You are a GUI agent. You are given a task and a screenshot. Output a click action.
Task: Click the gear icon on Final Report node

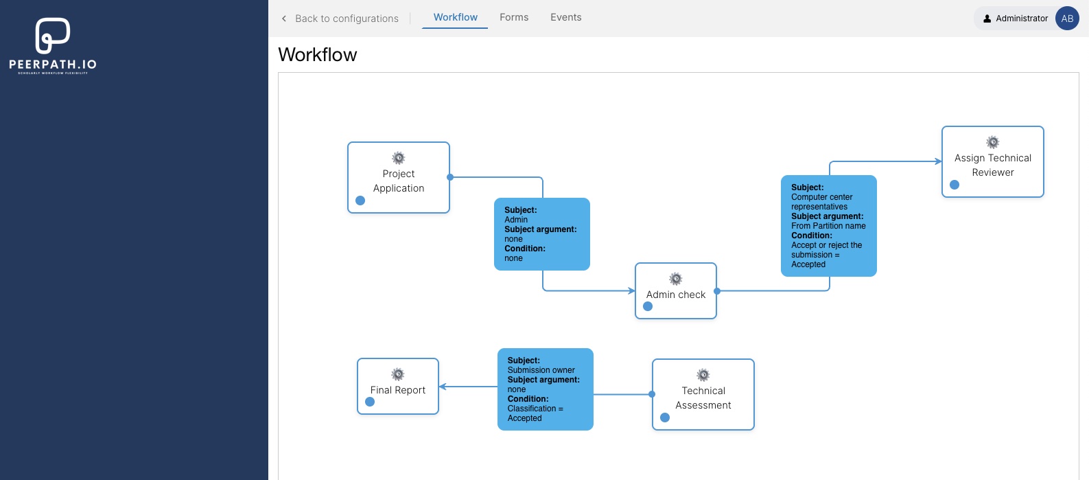398,374
